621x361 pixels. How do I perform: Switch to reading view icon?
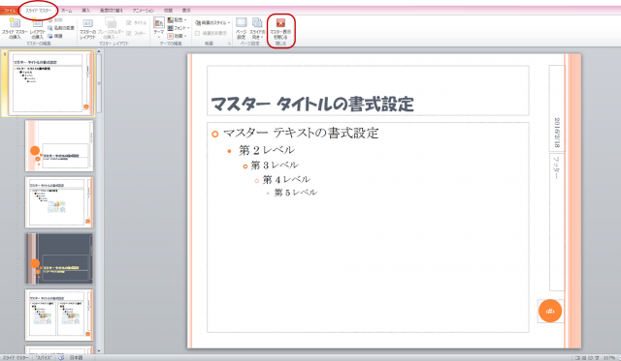point(591,357)
